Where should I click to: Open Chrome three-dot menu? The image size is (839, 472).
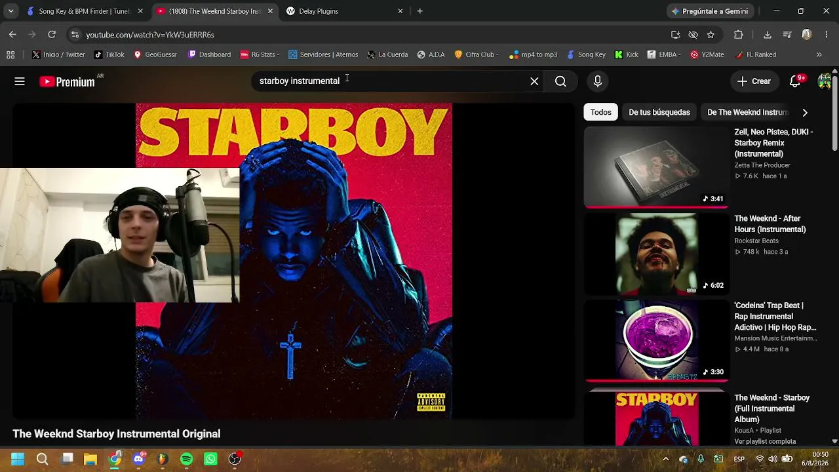click(x=826, y=35)
